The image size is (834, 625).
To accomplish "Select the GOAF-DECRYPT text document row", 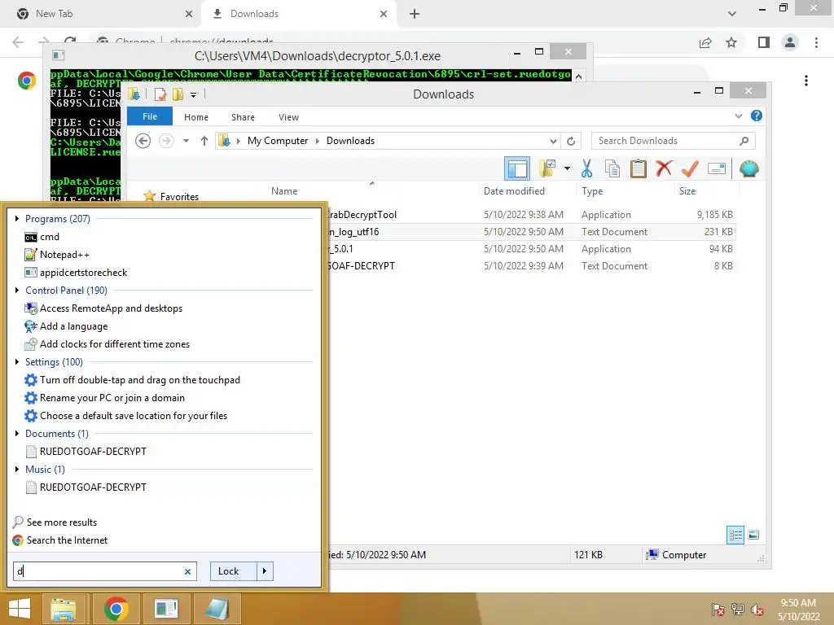I will point(532,266).
